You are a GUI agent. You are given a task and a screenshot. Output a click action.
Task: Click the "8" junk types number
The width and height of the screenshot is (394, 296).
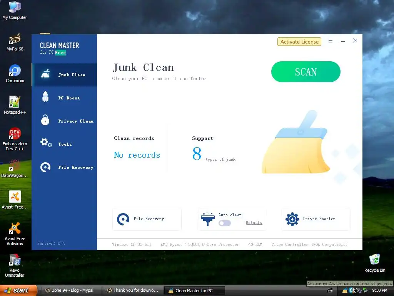click(x=197, y=154)
